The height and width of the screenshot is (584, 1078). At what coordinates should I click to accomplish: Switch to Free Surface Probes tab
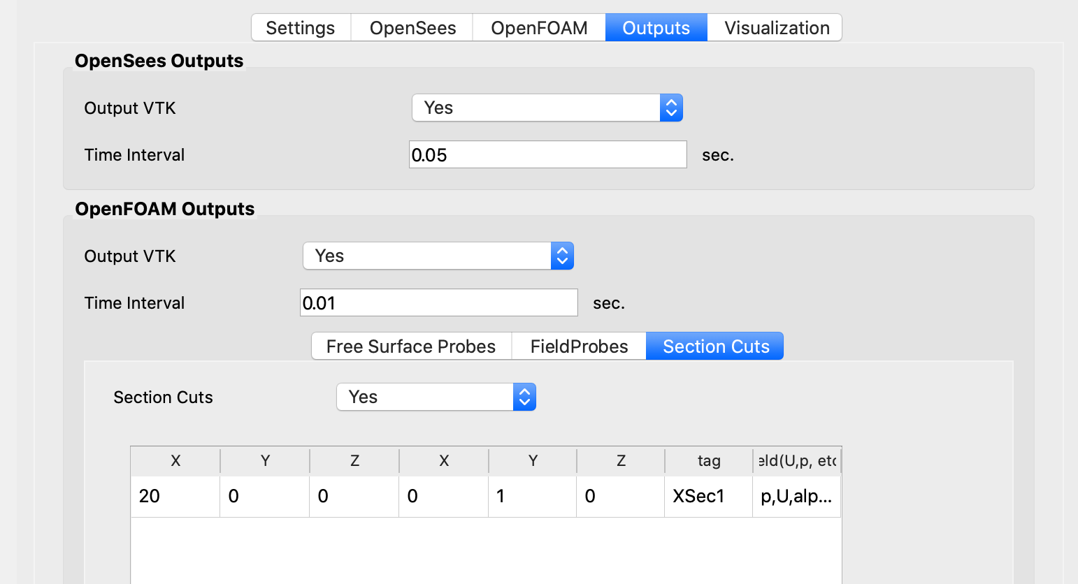coord(411,346)
